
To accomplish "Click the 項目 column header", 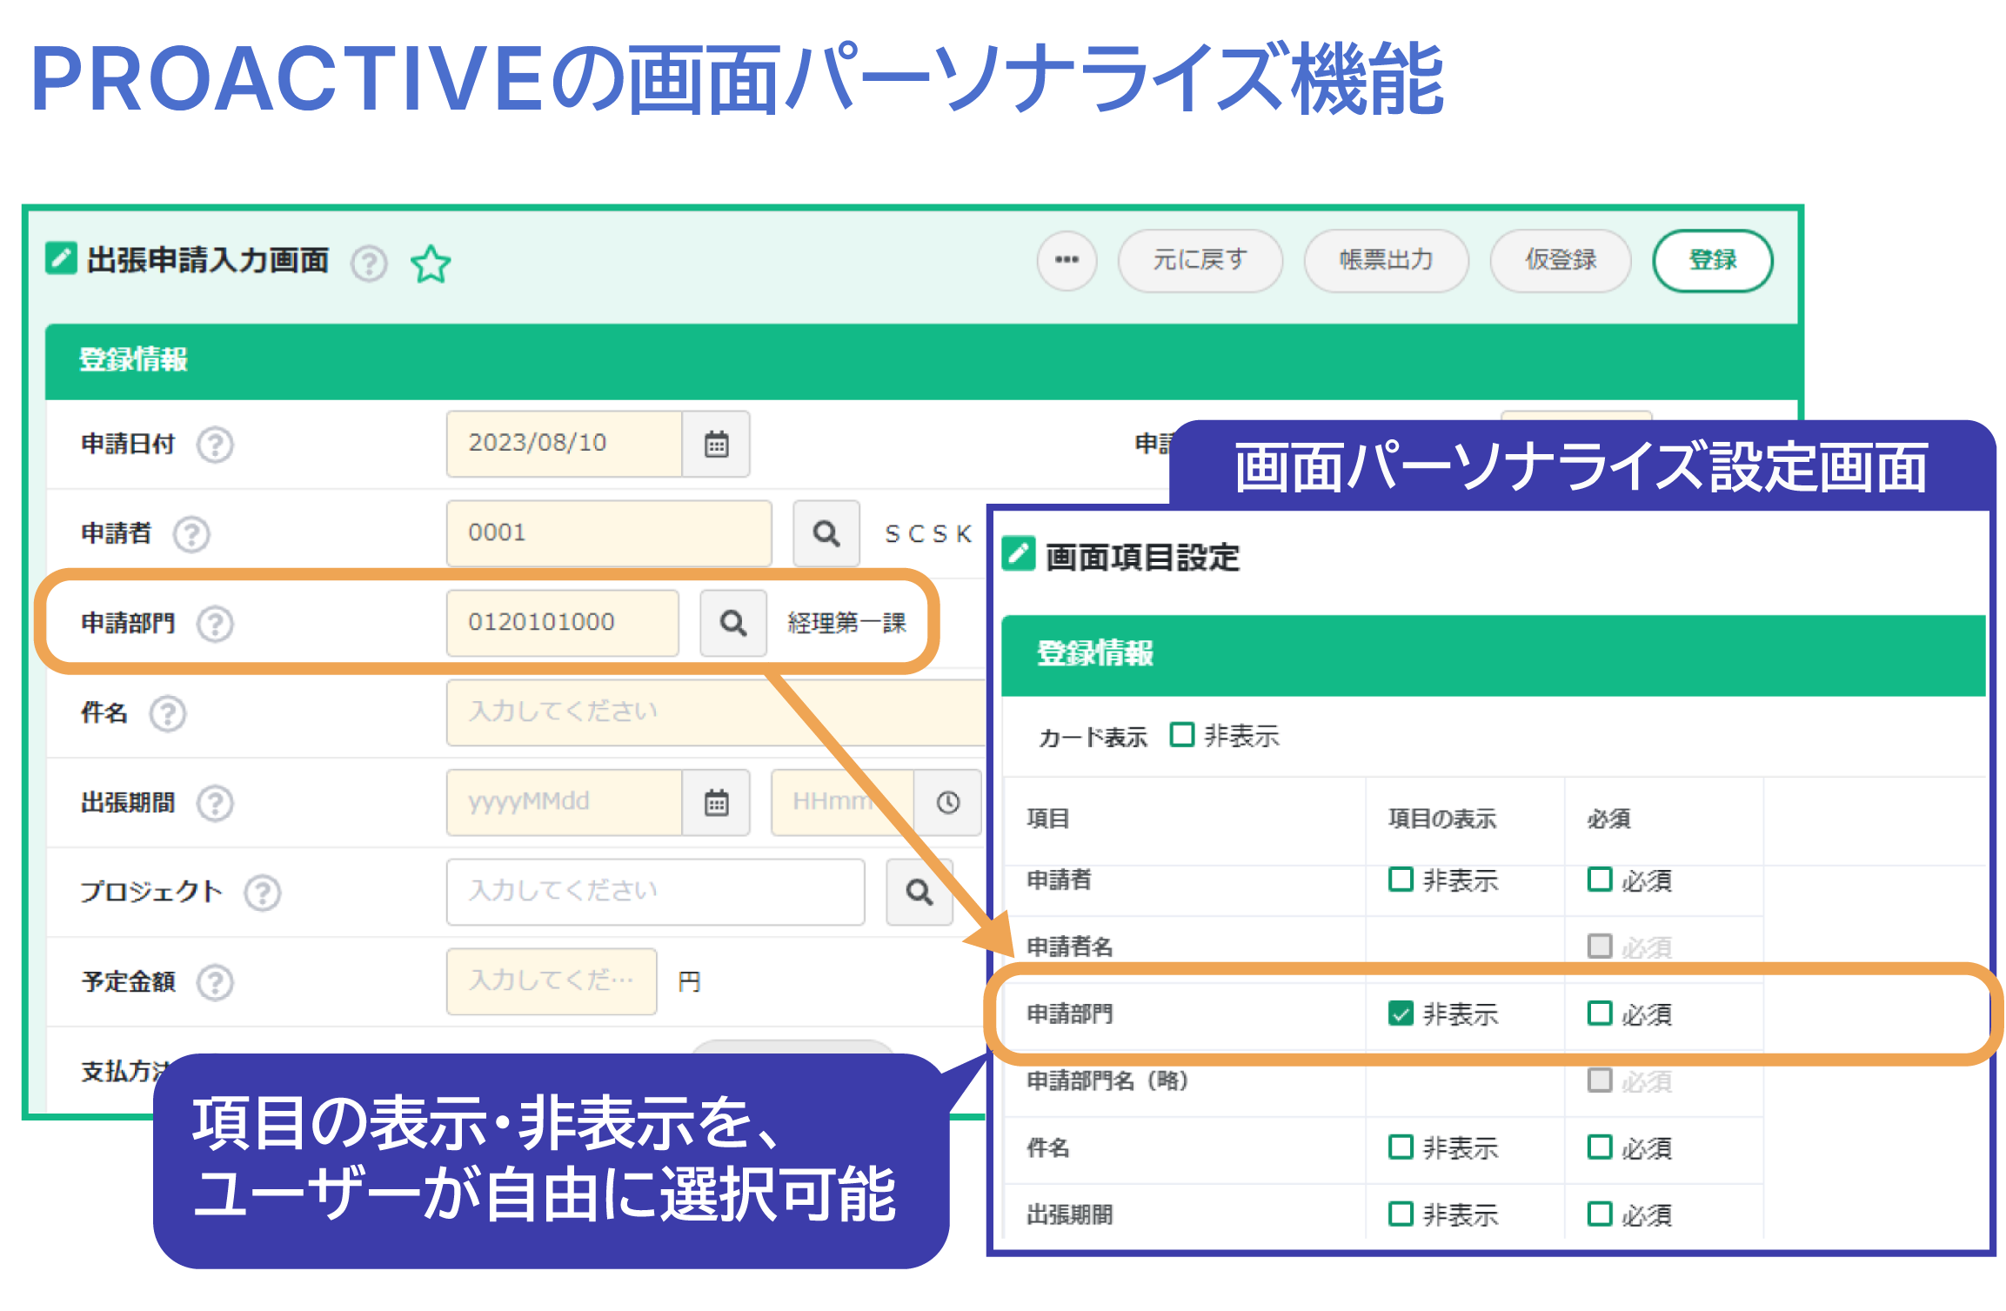I will pyautogui.click(x=1047, y=819).
